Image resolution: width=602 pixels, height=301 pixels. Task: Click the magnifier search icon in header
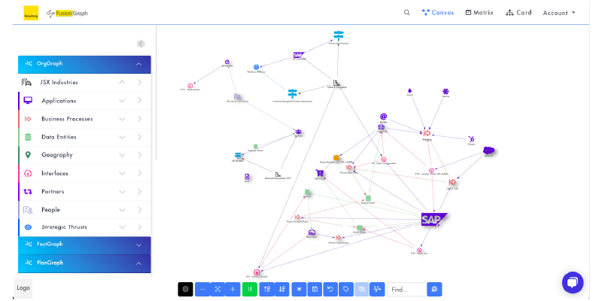pyautogui.click(x=407, y=12)
